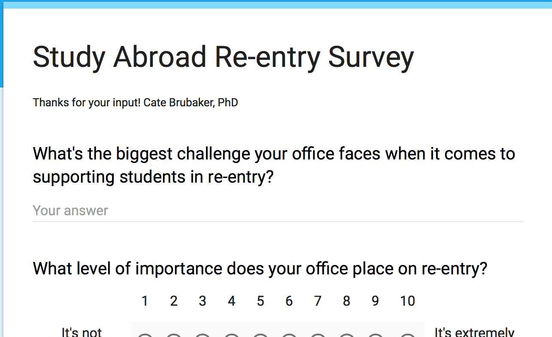Screen dimensions: 552x337
Task: Click the 'Your answer' text field
Action: [278, 211]
